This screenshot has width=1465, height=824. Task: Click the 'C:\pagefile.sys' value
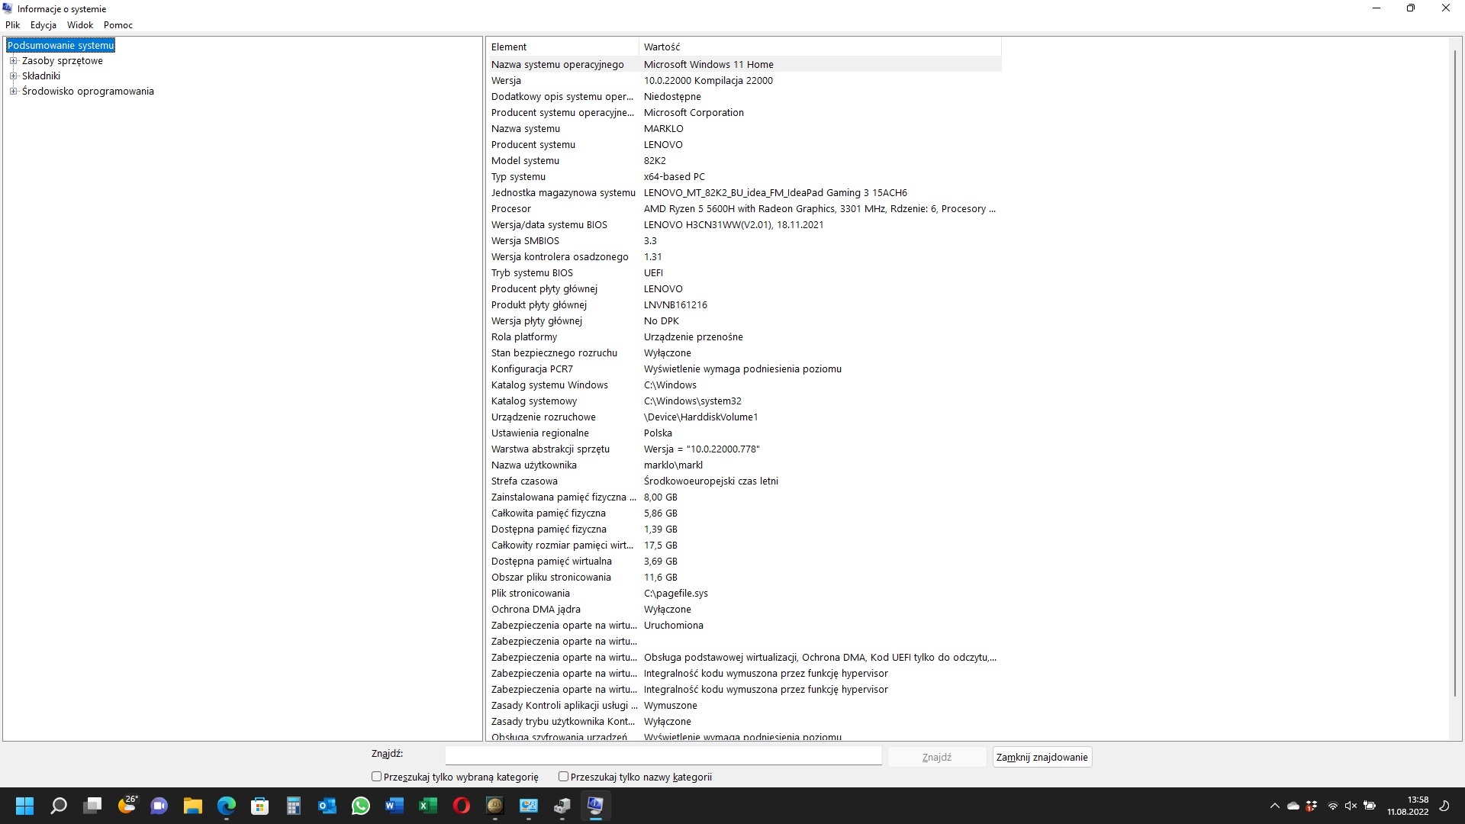pyautogui.click(x=675, y=594)
